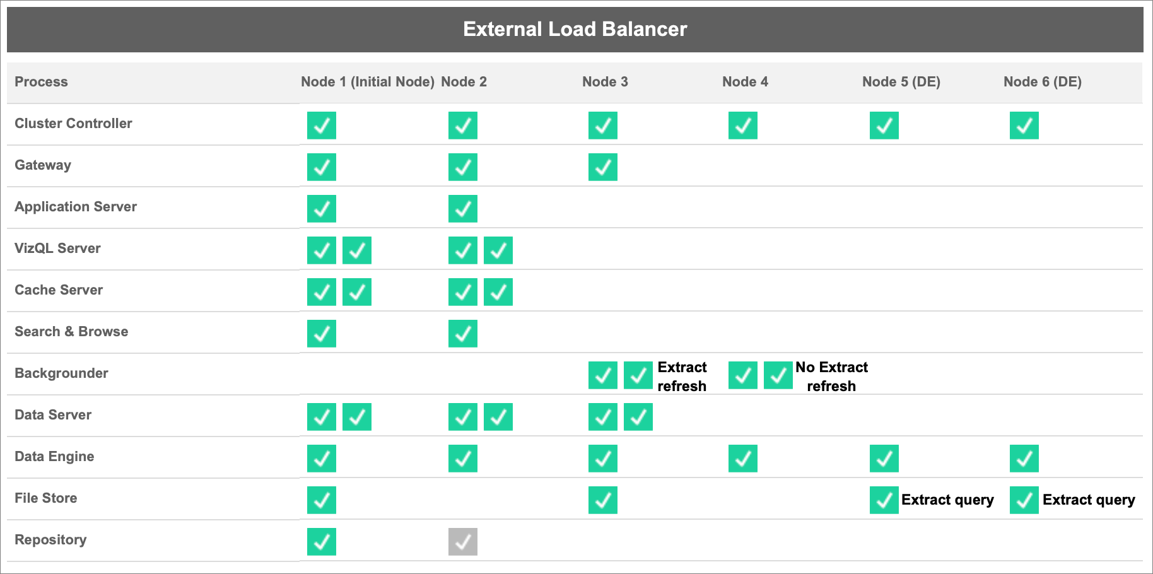The height and width of the screenshot is (574, 1153).
Task: Select the "Backgrounder" row label
Action: click(x=61, y=373)
